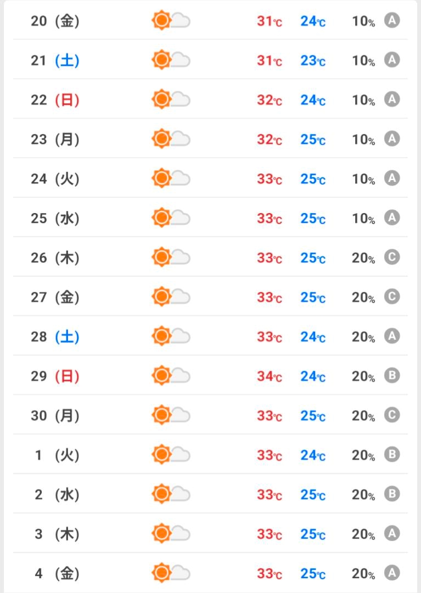Open the 24 (火) date label
This screenshot has width=421, height=593.
click(x=55, y=179)
